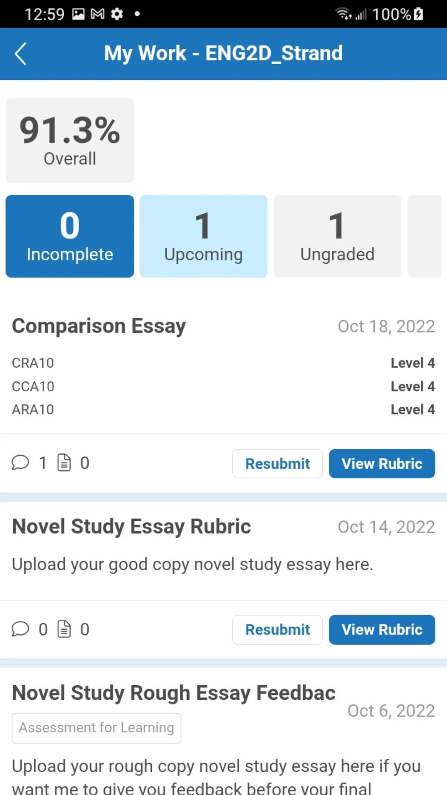The width and height of the screenshot is (447, 795).
Task: Tap Comparison Essay comment bubble icon
Action: pos(20,463)
